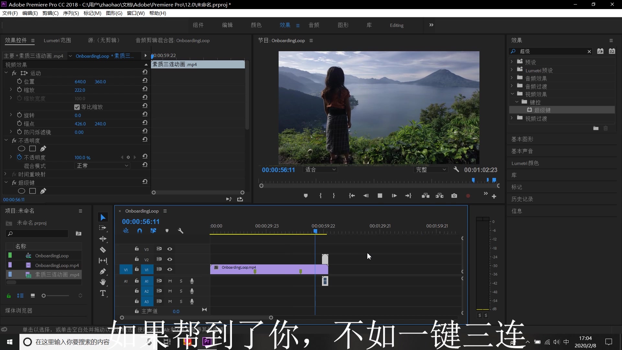Image resolution: width=622 pixels, height=350 pixels.
Task: Add marker in timeline panel
Action: [x=167, y=231]
